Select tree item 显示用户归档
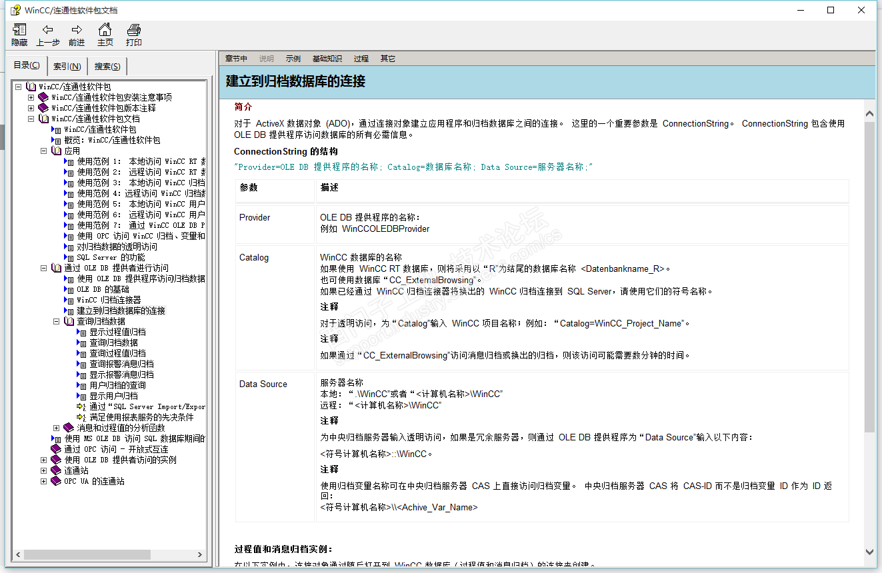 tap(114, 396)
